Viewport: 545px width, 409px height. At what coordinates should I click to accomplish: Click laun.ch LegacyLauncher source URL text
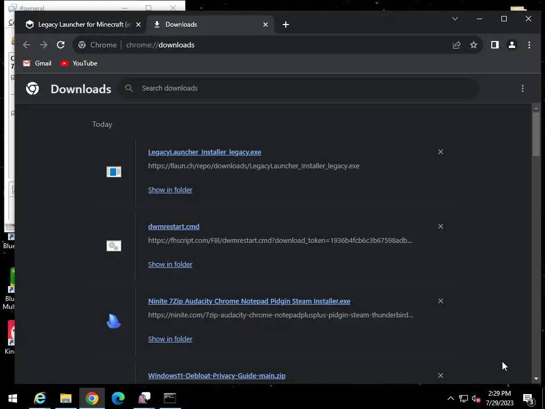254,166
